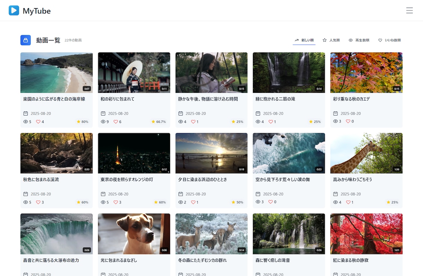Screen dimensions: 423x276
Task: Open the autumn mountain stream thumbnail
Action: coord(57,153)
